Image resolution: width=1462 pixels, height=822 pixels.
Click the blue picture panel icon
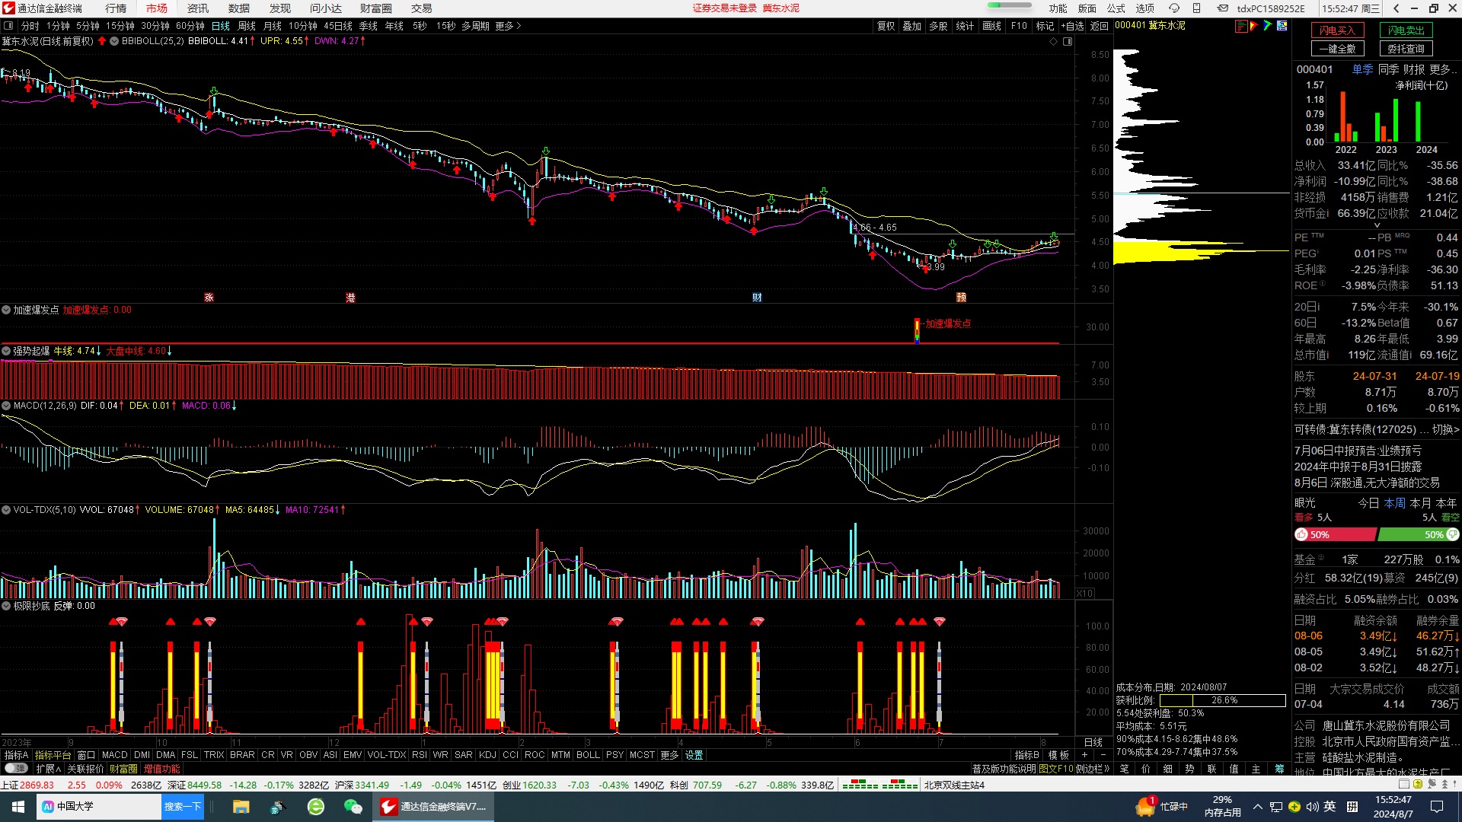click(1282, 26)
